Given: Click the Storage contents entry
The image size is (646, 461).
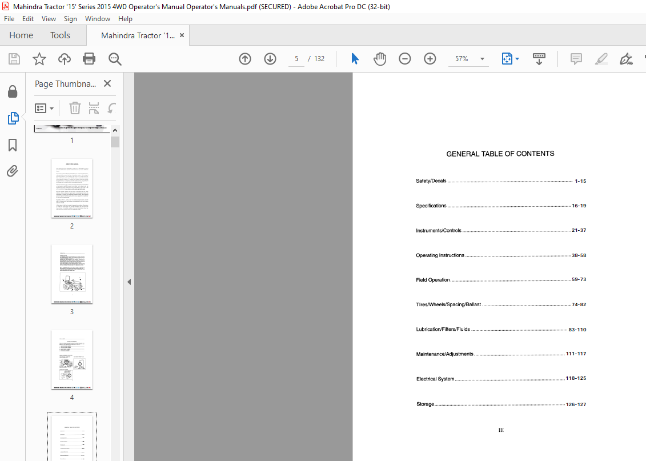Looking at the screenshot, I should (501, 404).
